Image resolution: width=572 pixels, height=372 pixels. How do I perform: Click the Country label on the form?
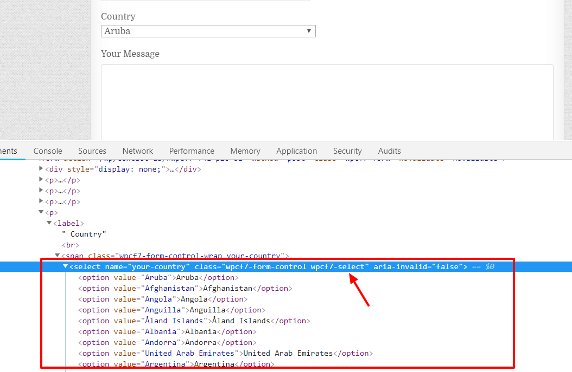(118, 16)
